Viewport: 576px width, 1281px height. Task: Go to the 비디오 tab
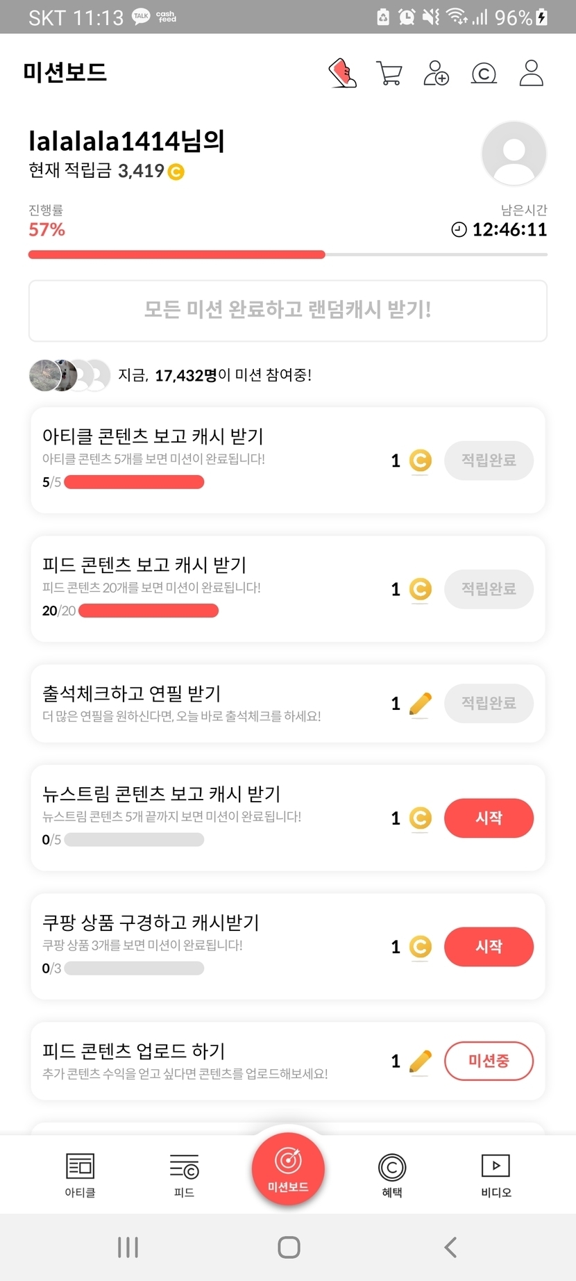click(495, 1175)
